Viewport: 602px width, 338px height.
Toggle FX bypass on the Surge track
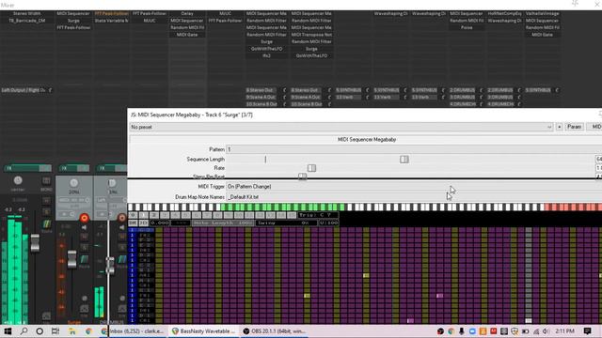(x=83, y=168)
